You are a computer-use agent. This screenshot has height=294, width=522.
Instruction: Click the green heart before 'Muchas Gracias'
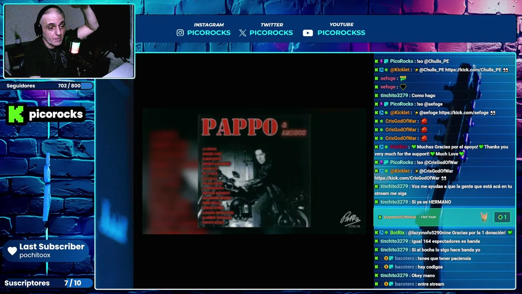click(x=414, y=147)
